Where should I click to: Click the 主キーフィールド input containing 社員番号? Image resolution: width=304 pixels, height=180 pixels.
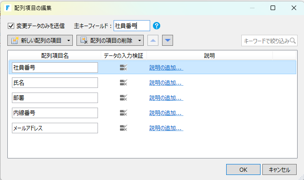(132, 26)
